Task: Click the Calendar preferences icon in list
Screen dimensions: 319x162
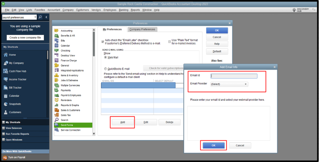Action: pyautogui.click(x=57, y=45)
